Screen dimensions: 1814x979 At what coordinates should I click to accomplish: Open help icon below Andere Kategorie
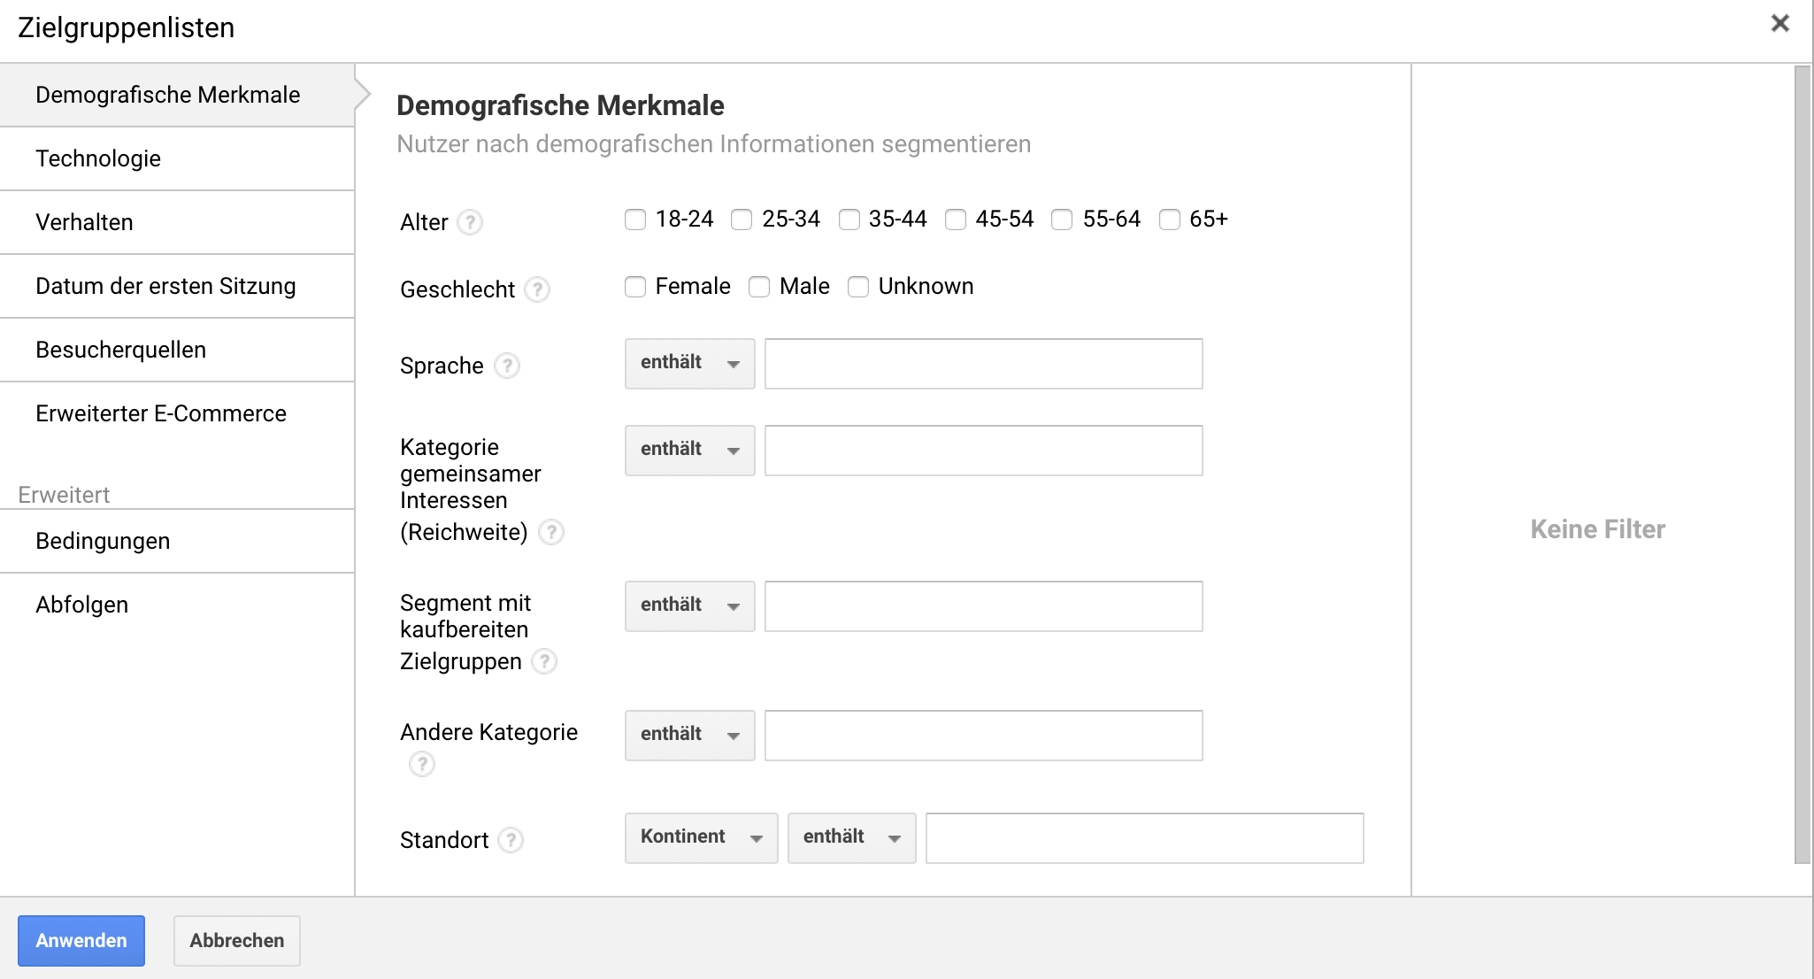click(422, 764)
